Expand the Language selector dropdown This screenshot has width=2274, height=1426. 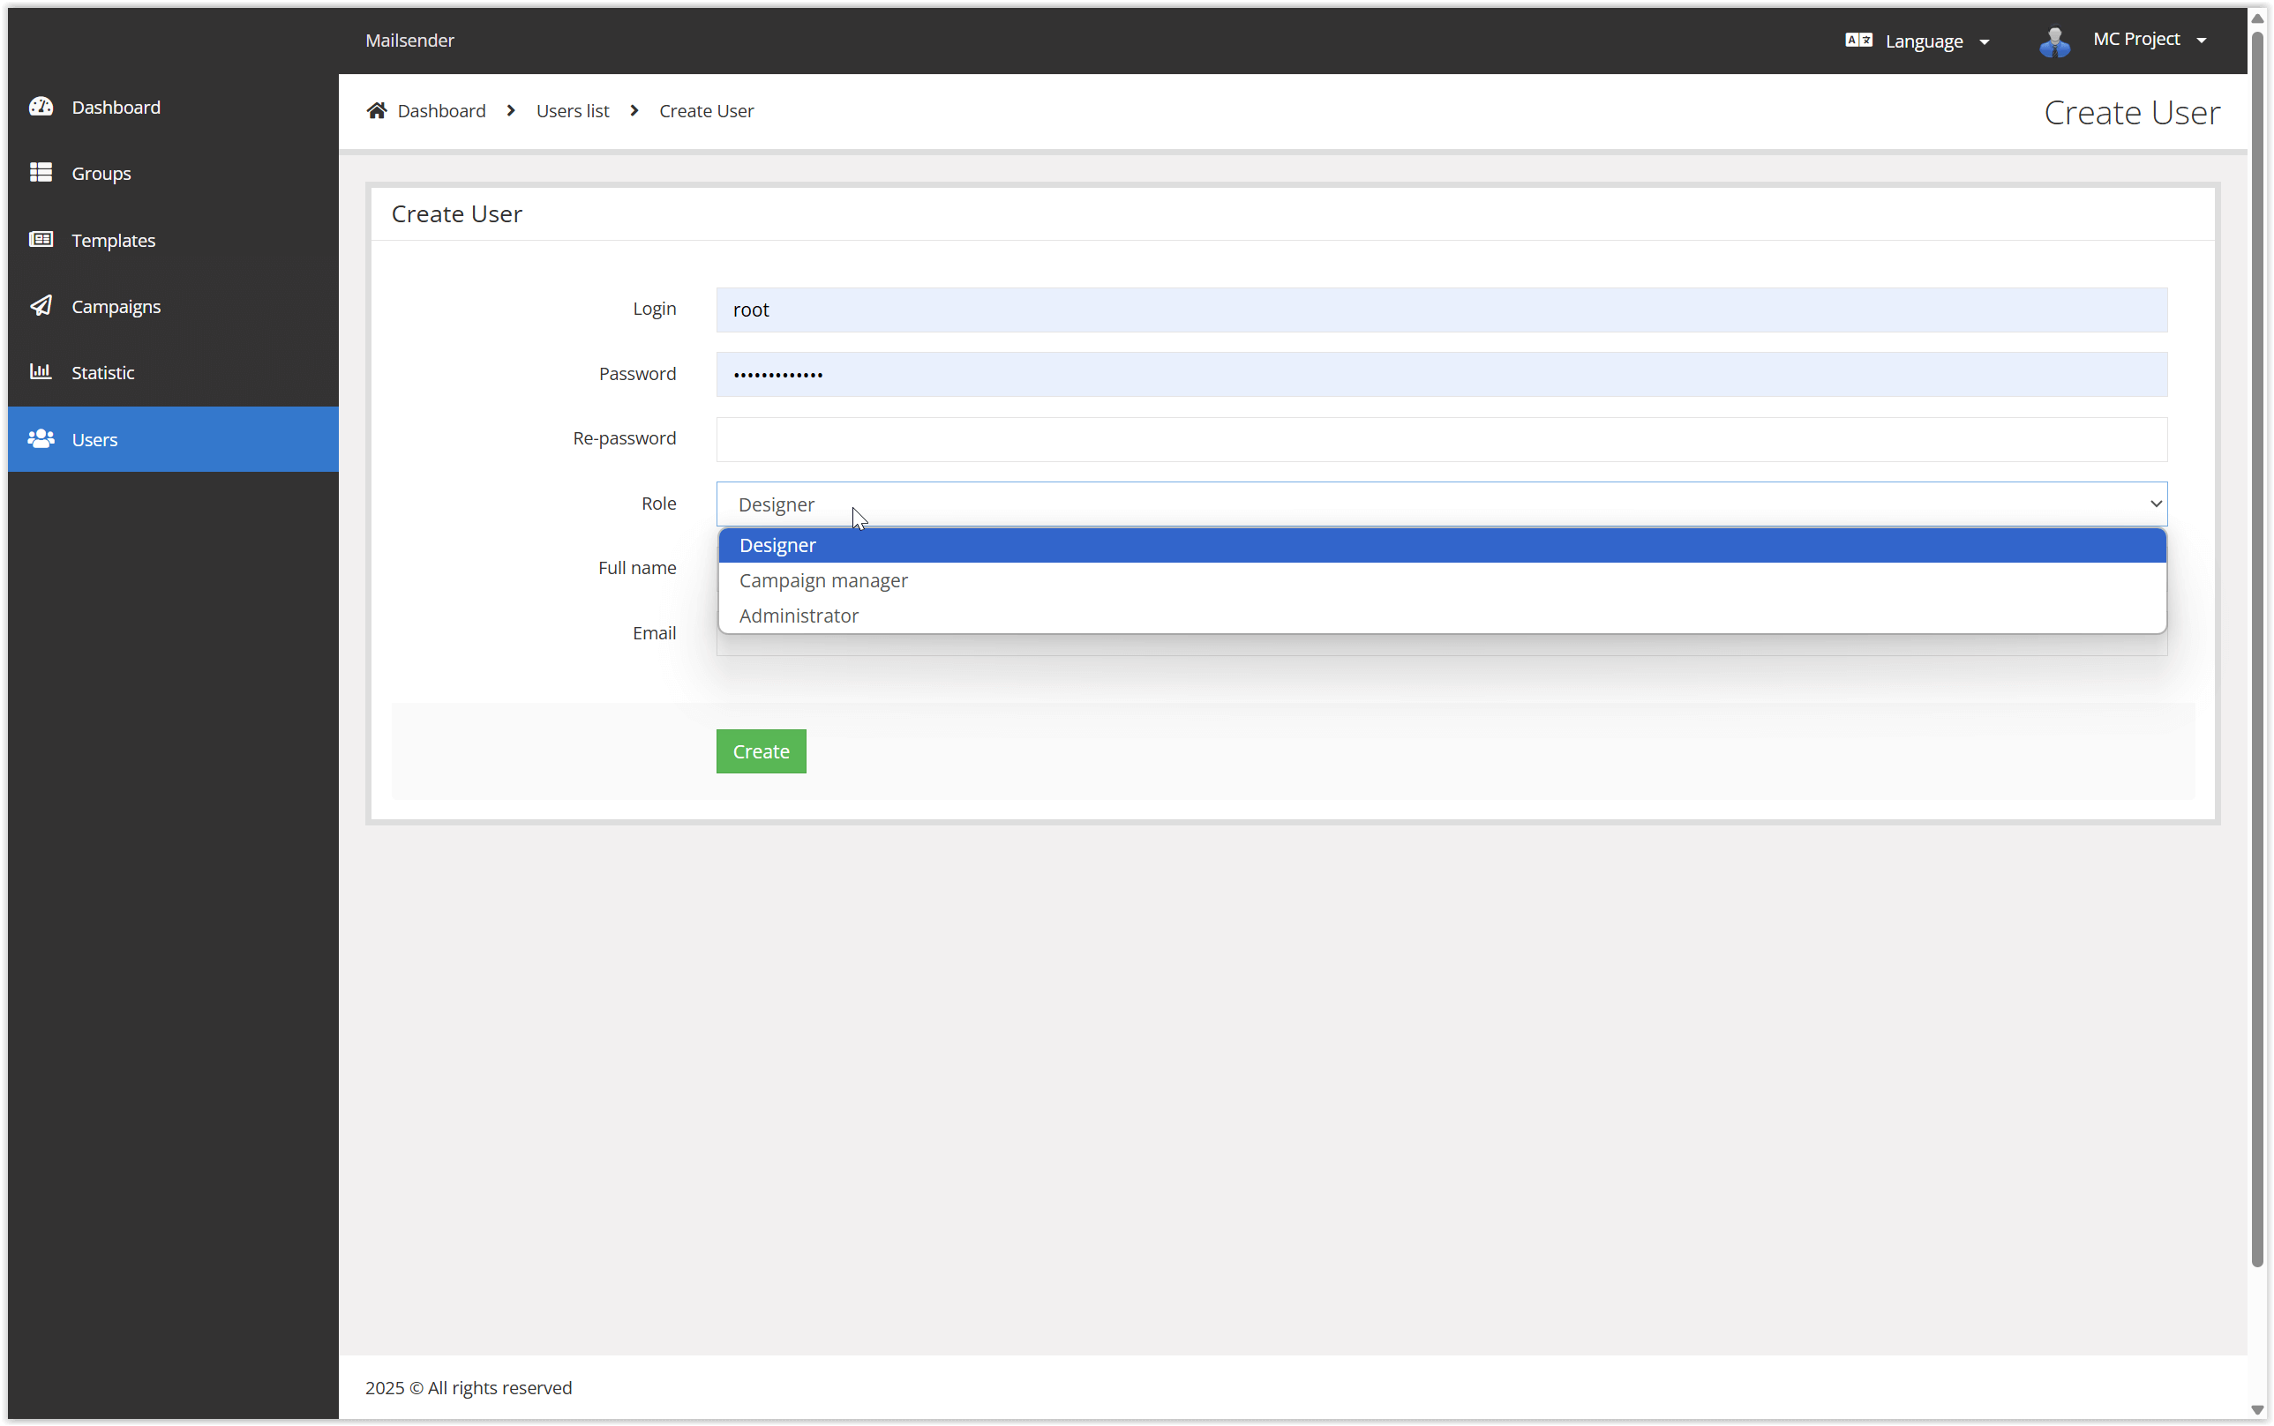[x=1985, y=41]
